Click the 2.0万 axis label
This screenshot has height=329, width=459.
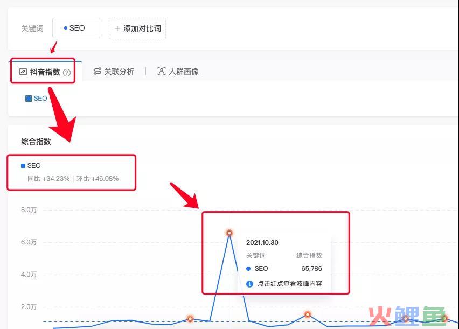pos(29,307)
